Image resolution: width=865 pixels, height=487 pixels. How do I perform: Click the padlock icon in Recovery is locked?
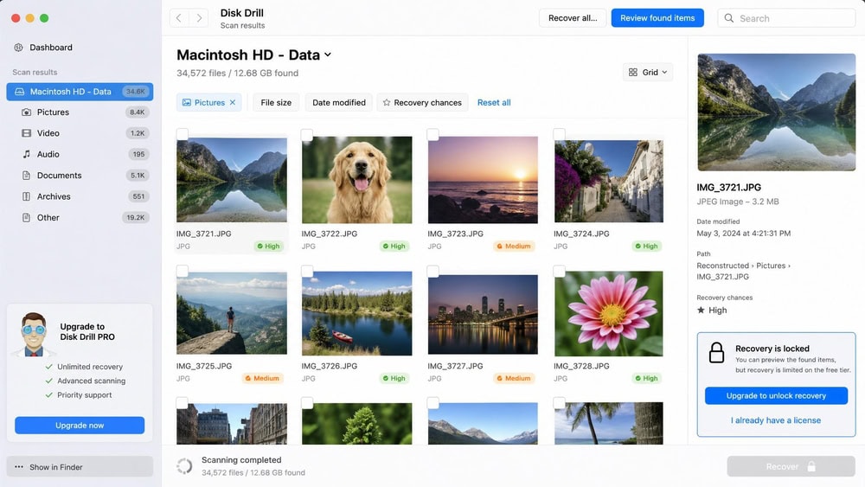pyautogui.click(x=716, y=352)
